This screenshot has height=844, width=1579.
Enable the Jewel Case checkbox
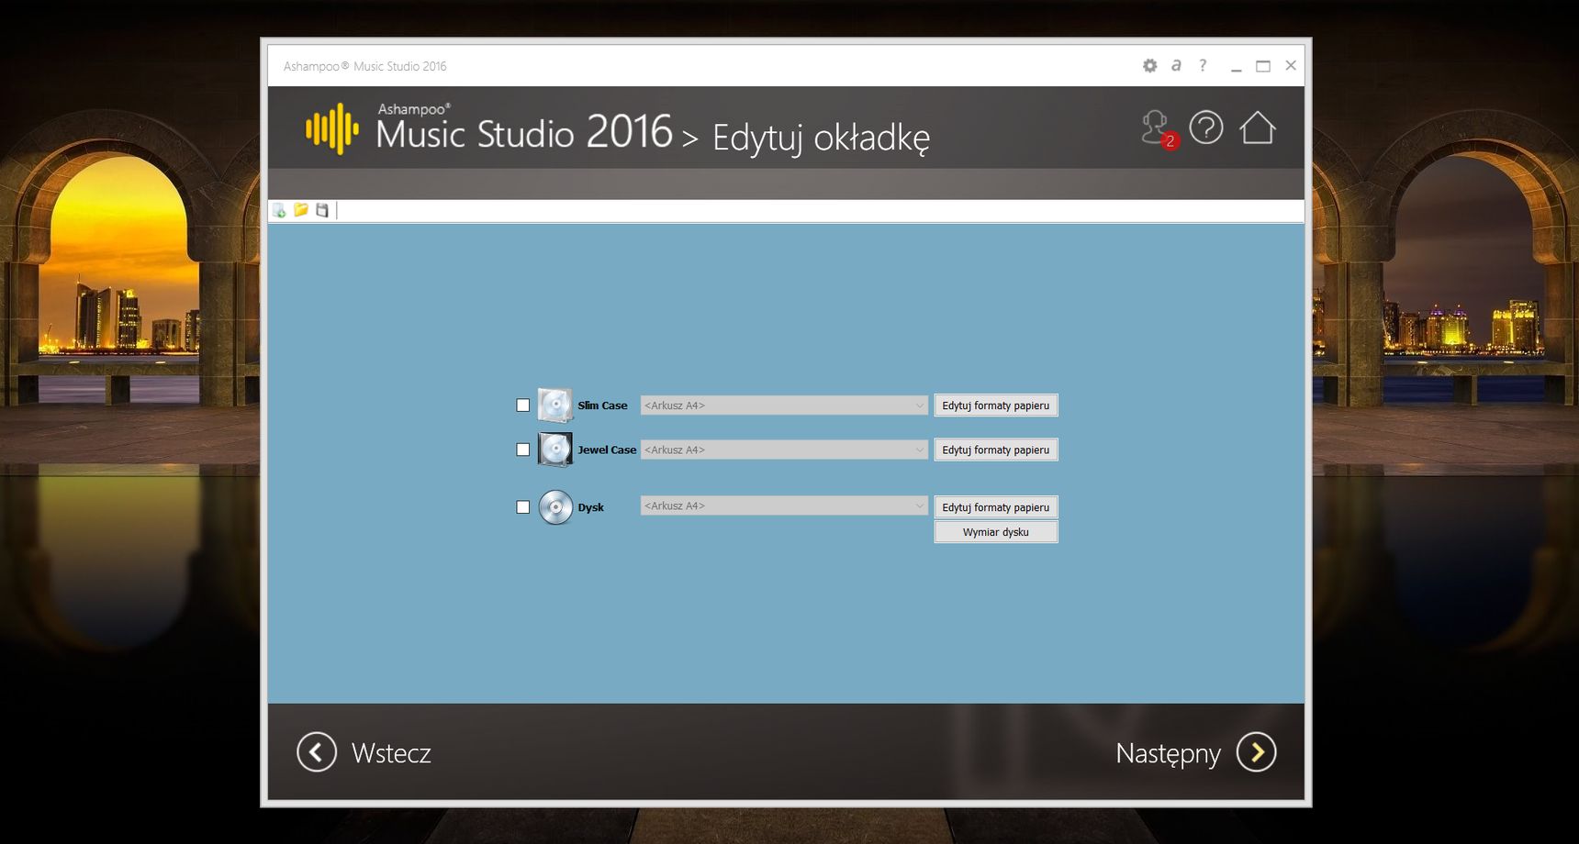click(523, 450)
